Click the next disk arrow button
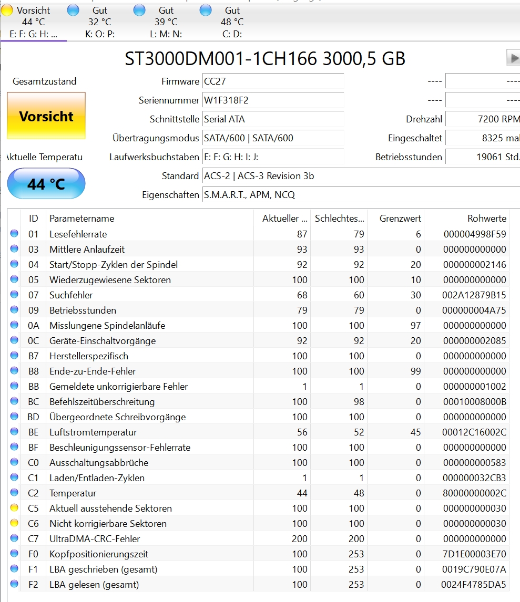 pos(513,58)
